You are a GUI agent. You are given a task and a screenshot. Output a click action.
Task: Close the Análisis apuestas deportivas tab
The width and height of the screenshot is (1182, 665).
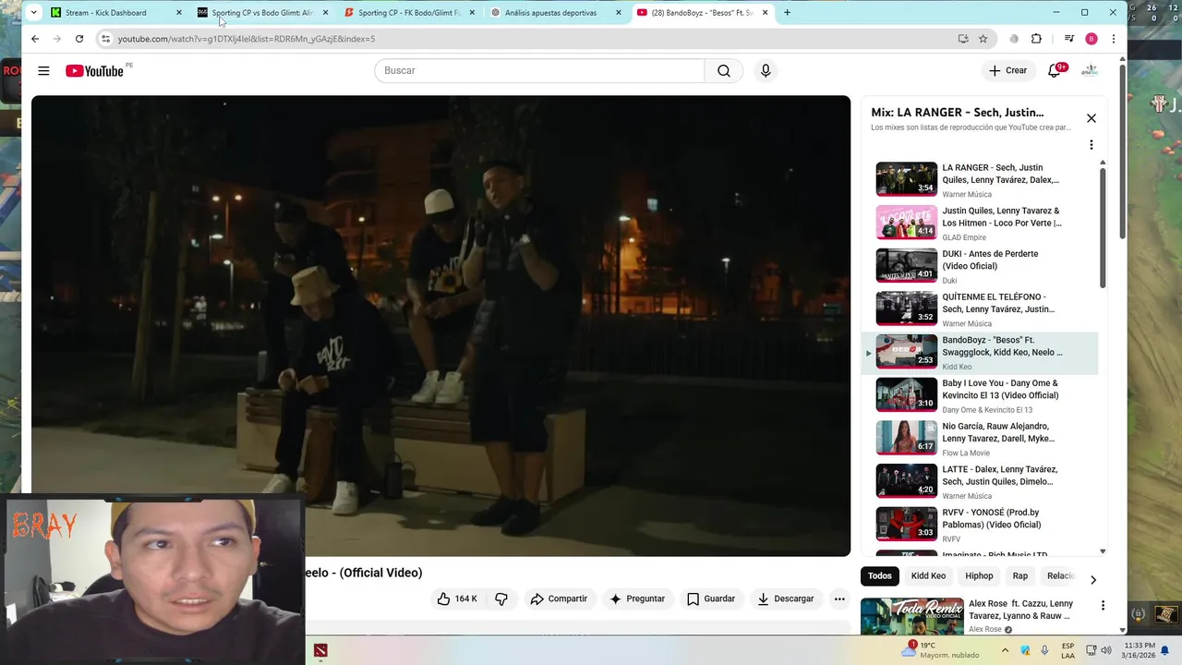619,13
